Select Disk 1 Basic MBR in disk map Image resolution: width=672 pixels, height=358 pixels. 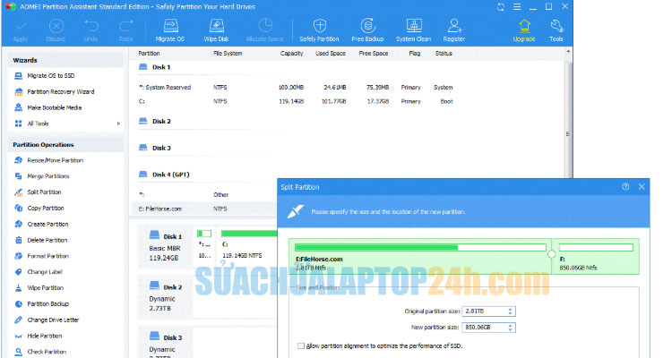pos(166,248)
